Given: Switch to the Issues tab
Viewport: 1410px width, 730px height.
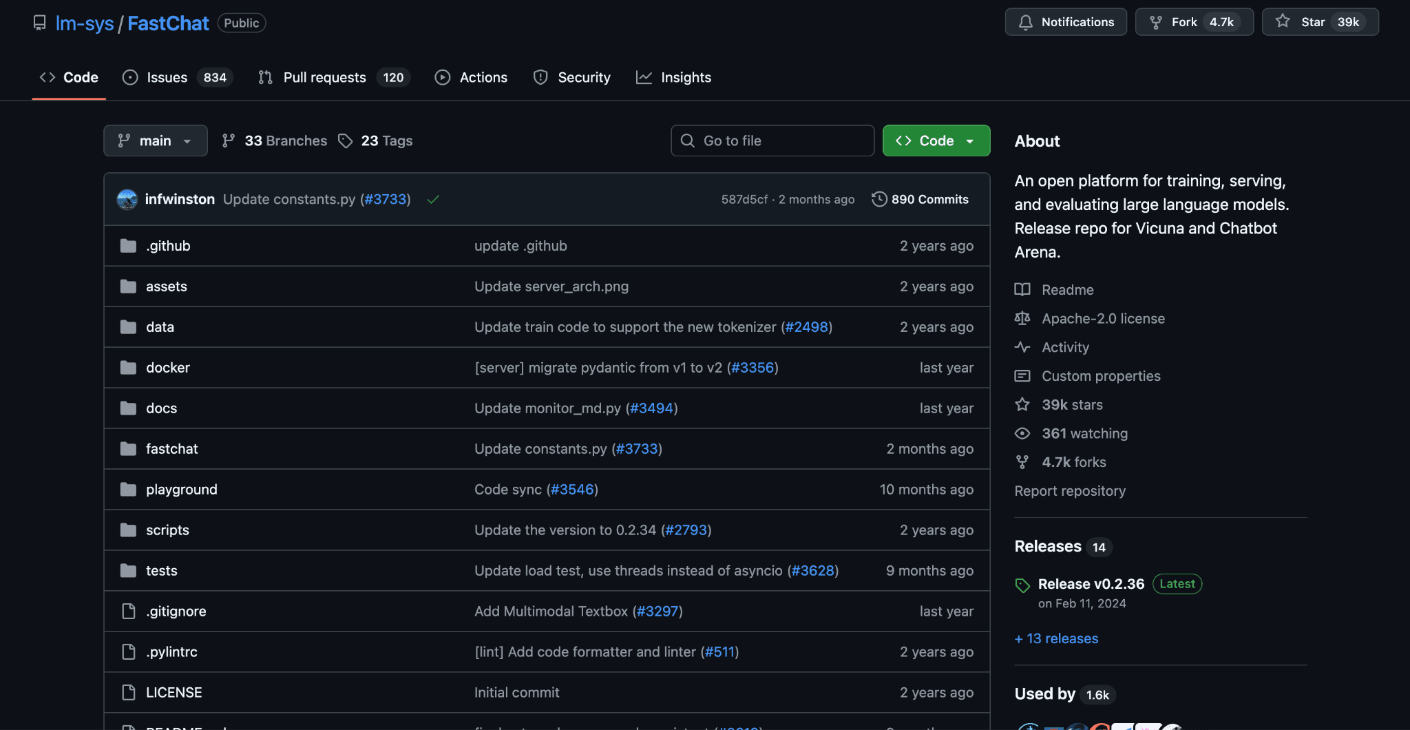Looking at the screenshot, I should [x=166, y=77].
